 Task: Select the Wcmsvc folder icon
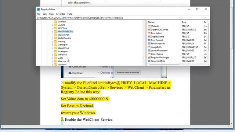pos(55,61)
